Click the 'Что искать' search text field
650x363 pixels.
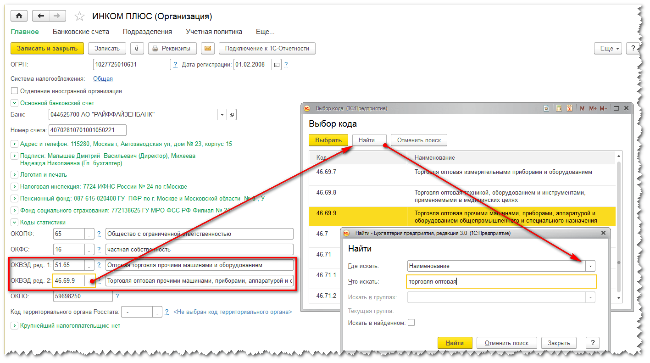(x=501, y=282)
